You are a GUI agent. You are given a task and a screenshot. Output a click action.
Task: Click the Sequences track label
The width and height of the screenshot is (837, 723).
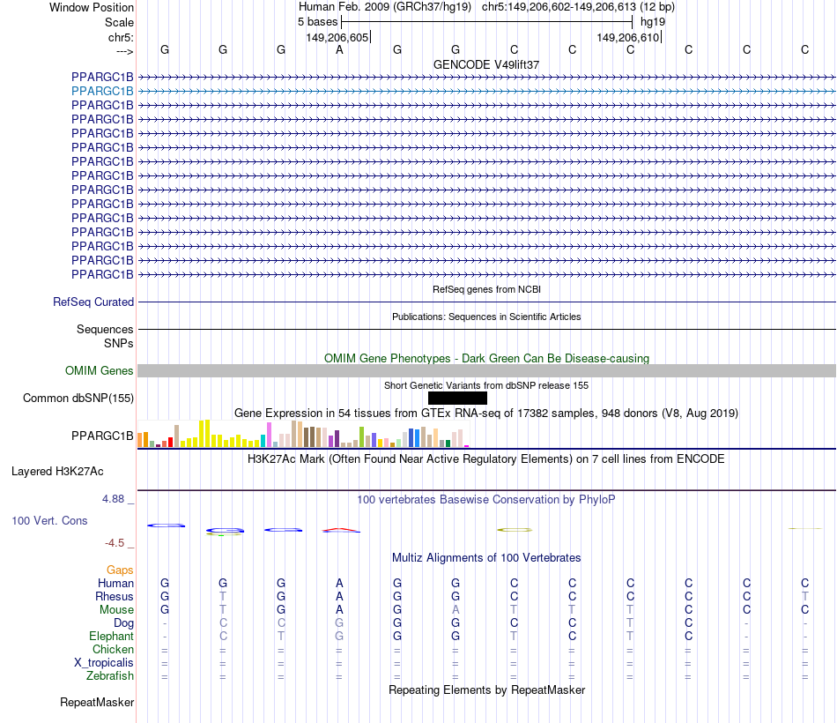pyautogui.click(x=105, y=329)
